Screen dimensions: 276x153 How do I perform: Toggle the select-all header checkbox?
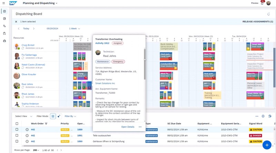click(17, 123)
